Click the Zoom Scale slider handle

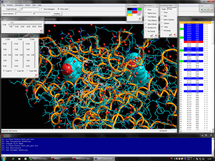(x=12, y=25)
